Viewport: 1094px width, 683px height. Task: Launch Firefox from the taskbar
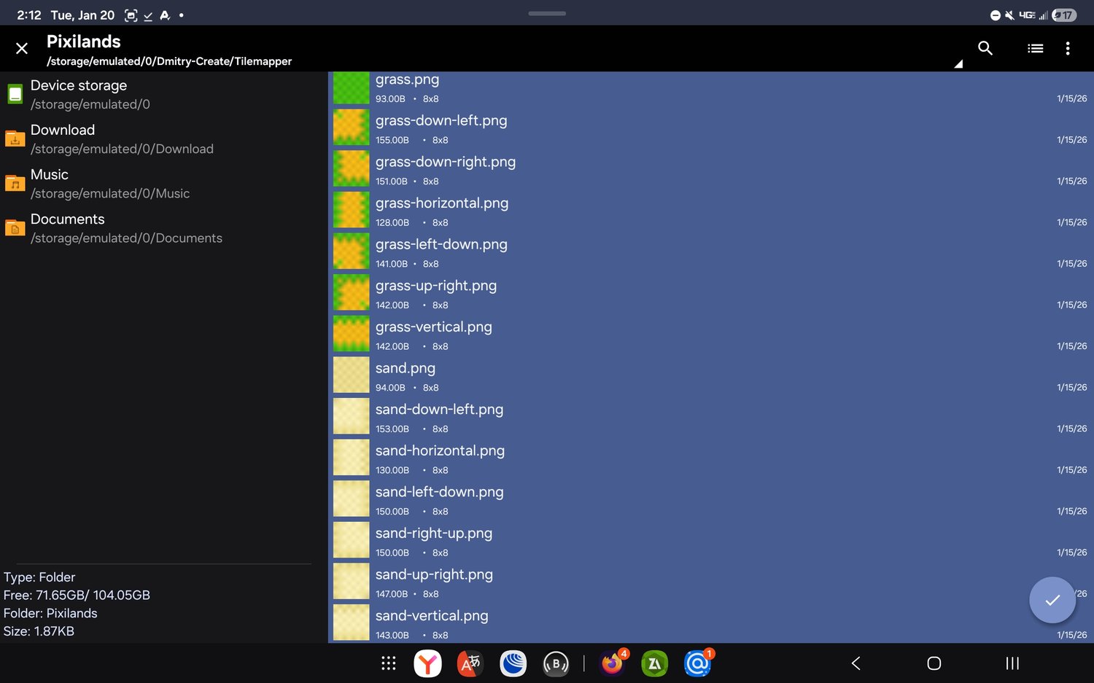(613, 663)
